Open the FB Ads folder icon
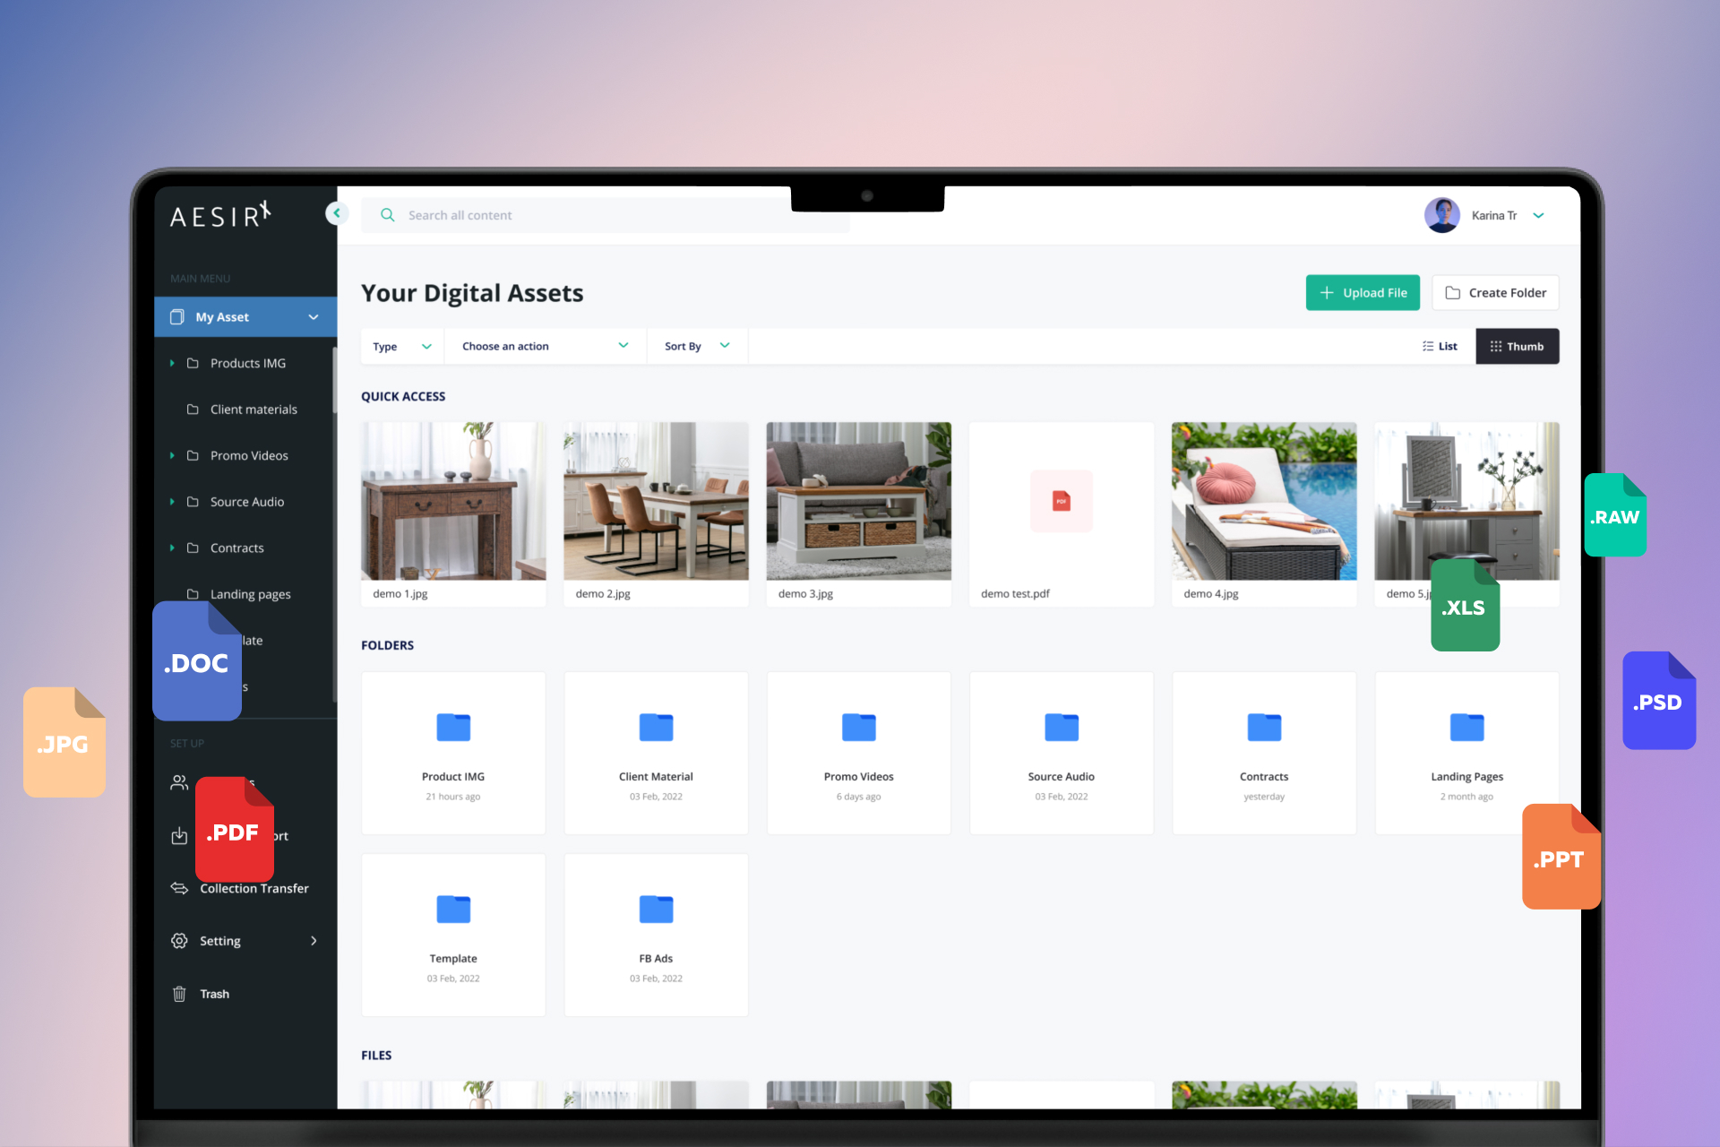 (x=656, y=910)
